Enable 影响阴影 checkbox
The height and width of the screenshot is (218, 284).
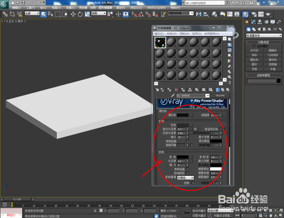187,173
